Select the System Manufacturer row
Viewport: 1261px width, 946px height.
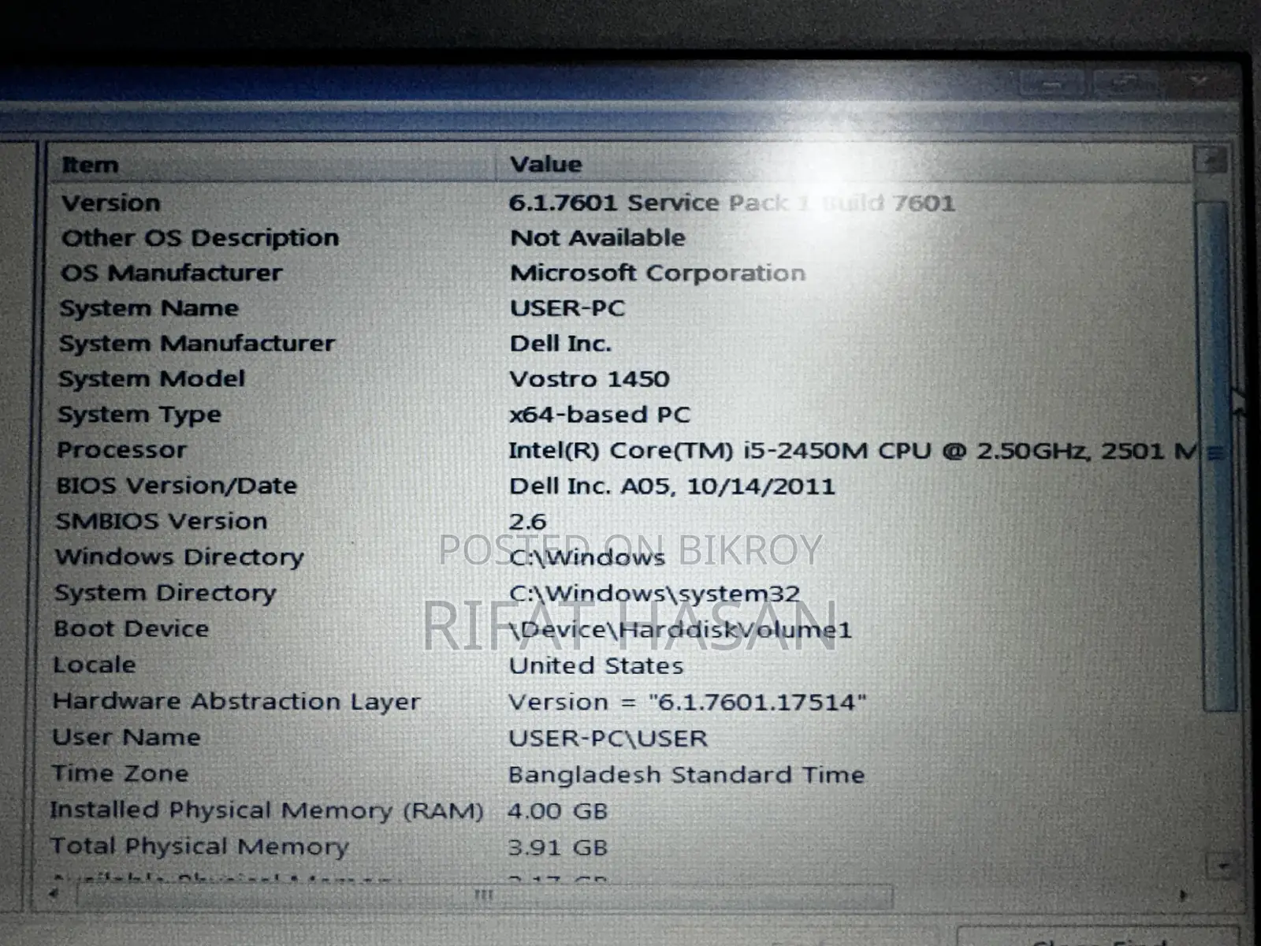coord(197,344)
